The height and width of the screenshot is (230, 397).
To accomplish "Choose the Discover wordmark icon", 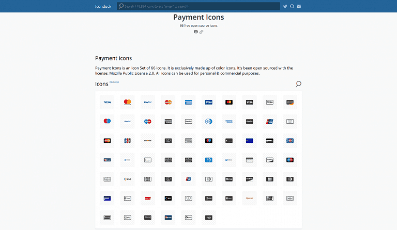I will 148,141.
